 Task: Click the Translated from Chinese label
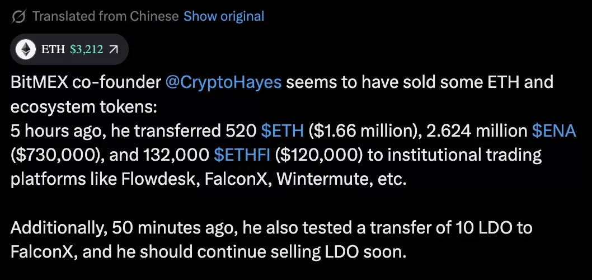coord(106,16)
